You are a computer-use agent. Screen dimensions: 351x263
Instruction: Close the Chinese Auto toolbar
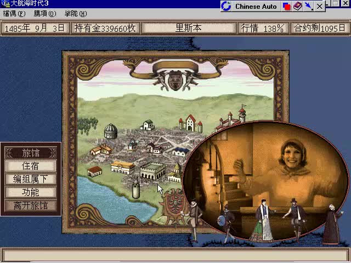(320, 7)
